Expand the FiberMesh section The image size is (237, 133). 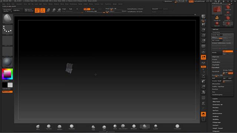coord(216,102)
